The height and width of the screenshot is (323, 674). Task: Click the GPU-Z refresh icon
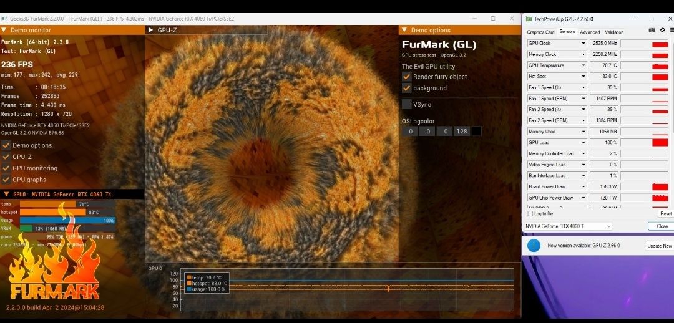(662, 30)
